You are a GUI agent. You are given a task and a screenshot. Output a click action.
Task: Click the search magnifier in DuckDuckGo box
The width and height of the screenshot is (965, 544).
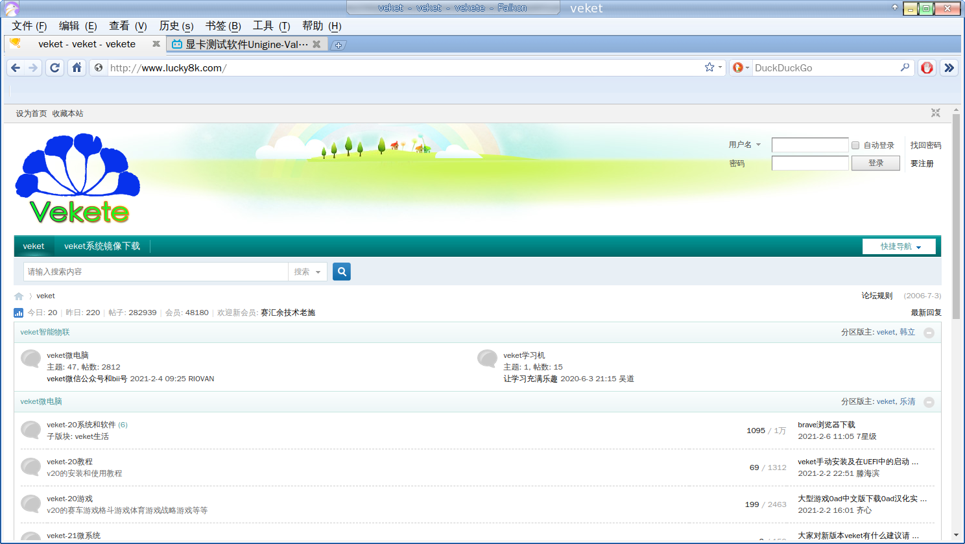coord(905,67)
